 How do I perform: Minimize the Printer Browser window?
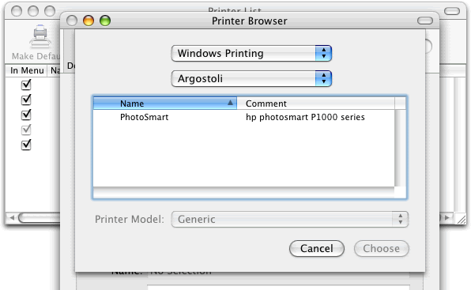[89, 21]
